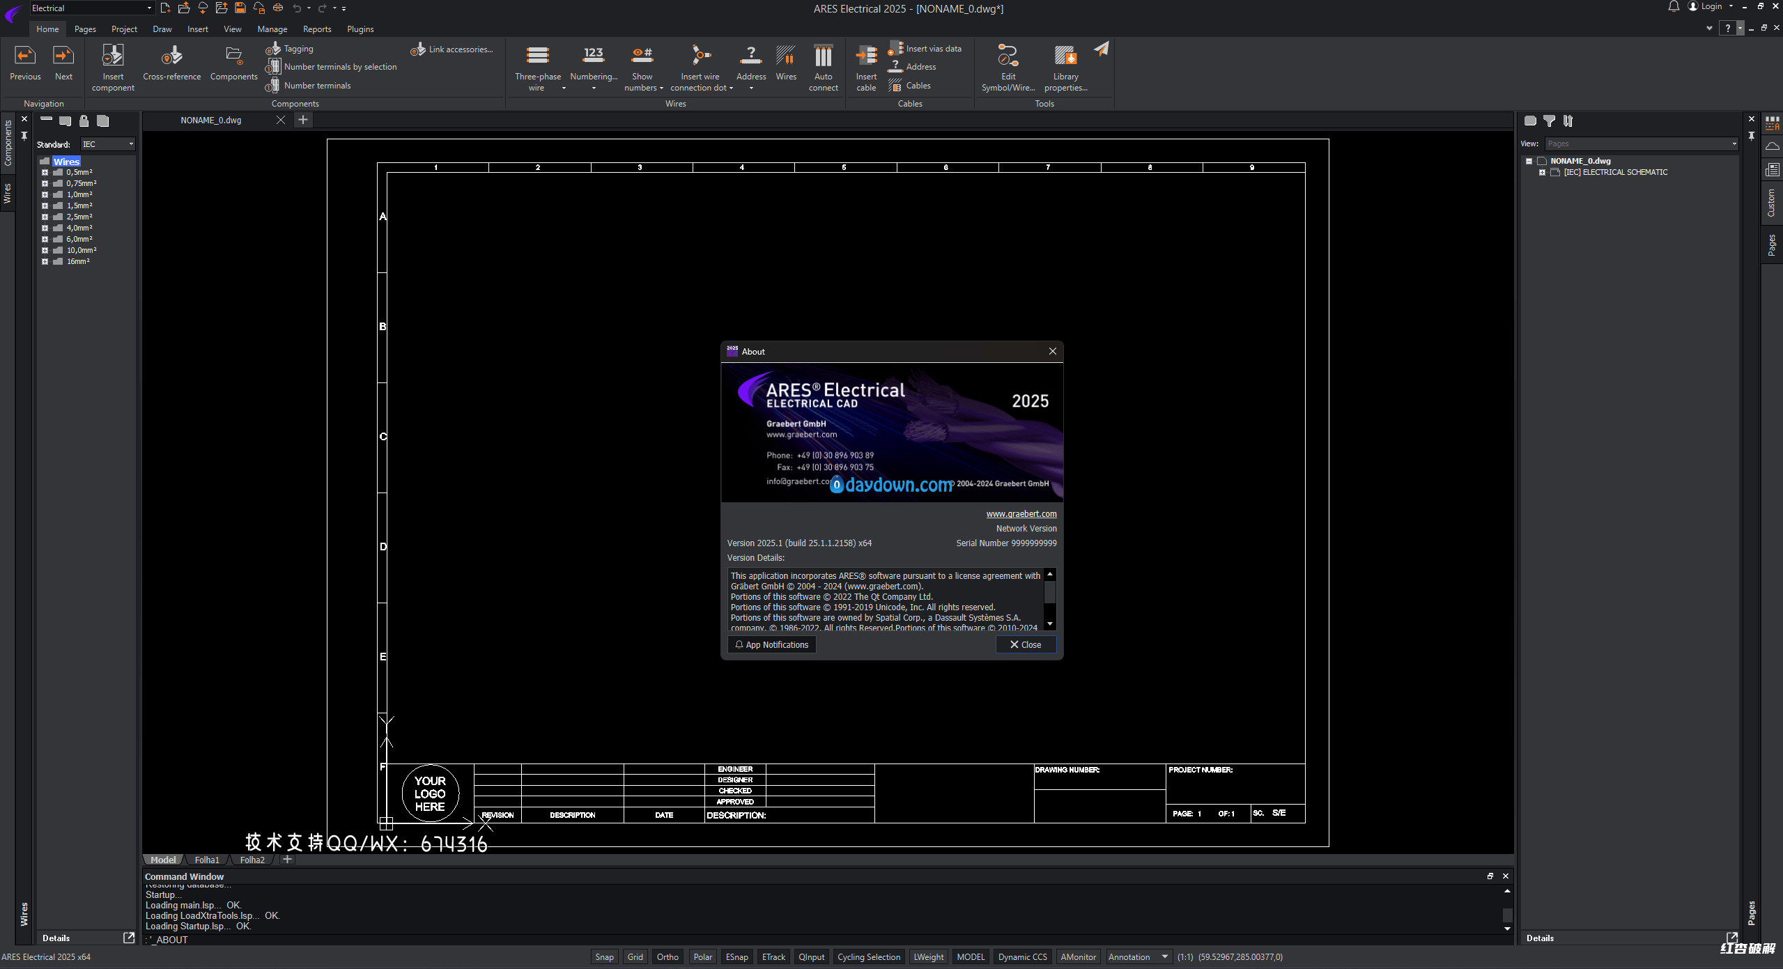Expand the 16mm² wire node
Image resolution: width=1783 pixels, height=969 pixels.
45,261
